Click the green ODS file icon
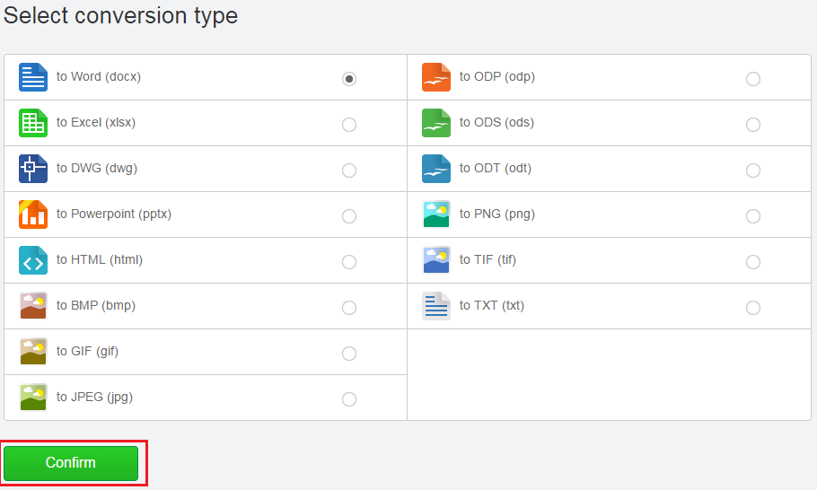 [x=436, y=123]
